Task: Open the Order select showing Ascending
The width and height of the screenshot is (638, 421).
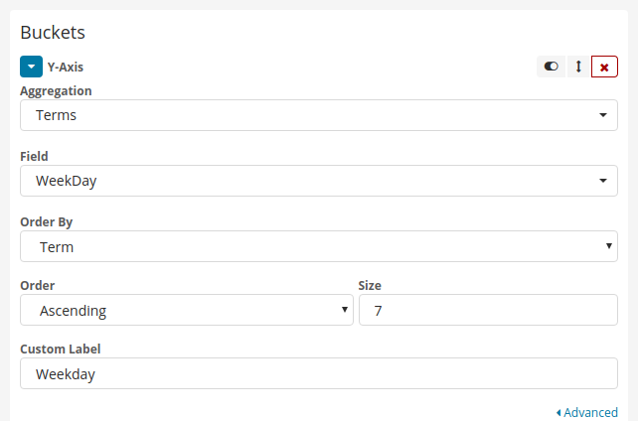Action: tap(187, 310)
